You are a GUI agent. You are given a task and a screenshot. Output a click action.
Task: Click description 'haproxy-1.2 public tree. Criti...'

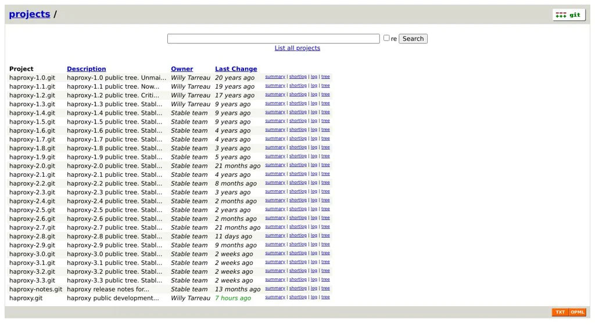click(113, 95)
